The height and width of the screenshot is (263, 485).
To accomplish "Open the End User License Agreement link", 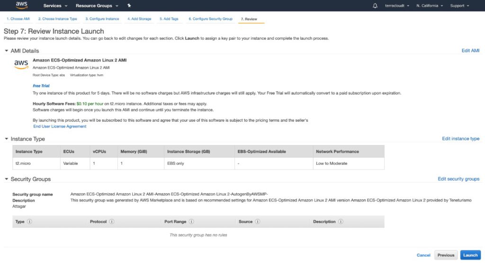I will pos(60,127).
